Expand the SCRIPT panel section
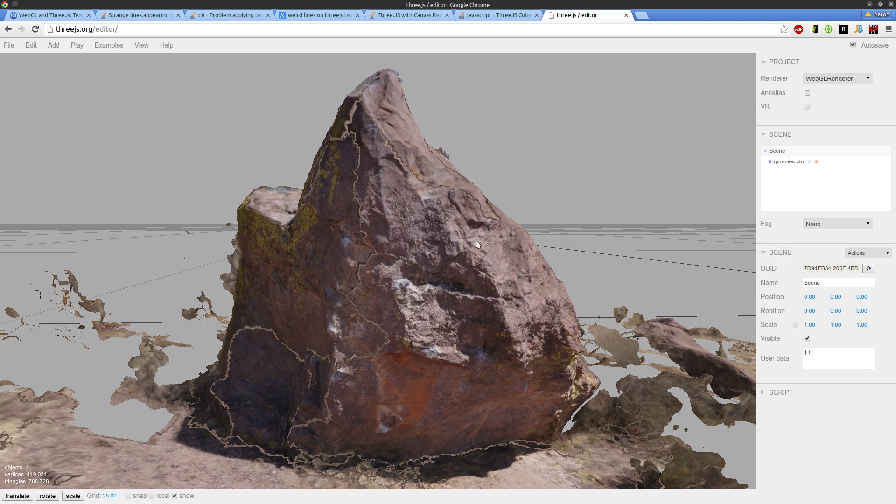Viewport: 896px width, 504px height. tap(780, 392)
